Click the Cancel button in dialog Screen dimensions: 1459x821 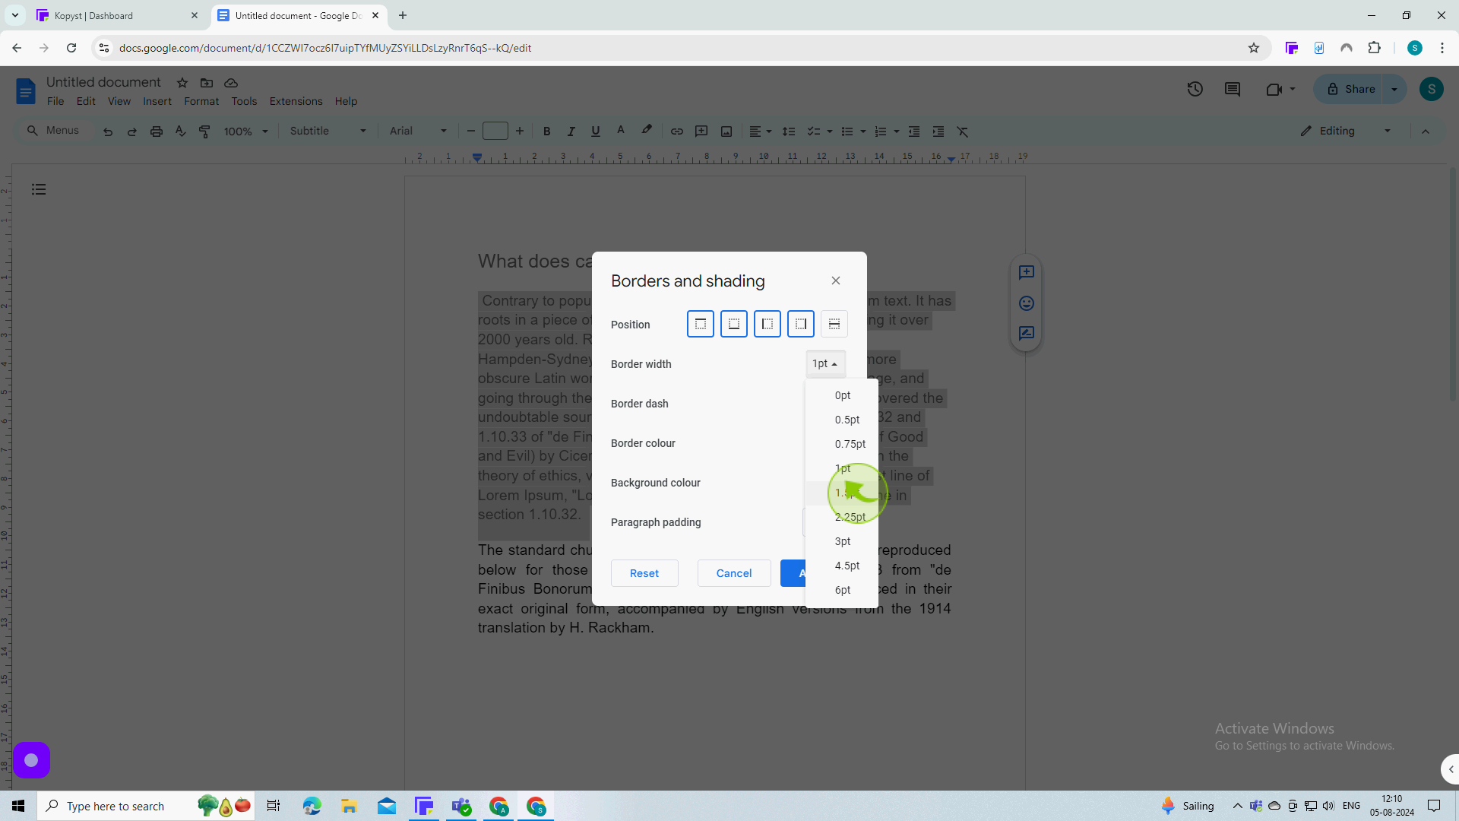pyautogui.click(x=733, y=572)
